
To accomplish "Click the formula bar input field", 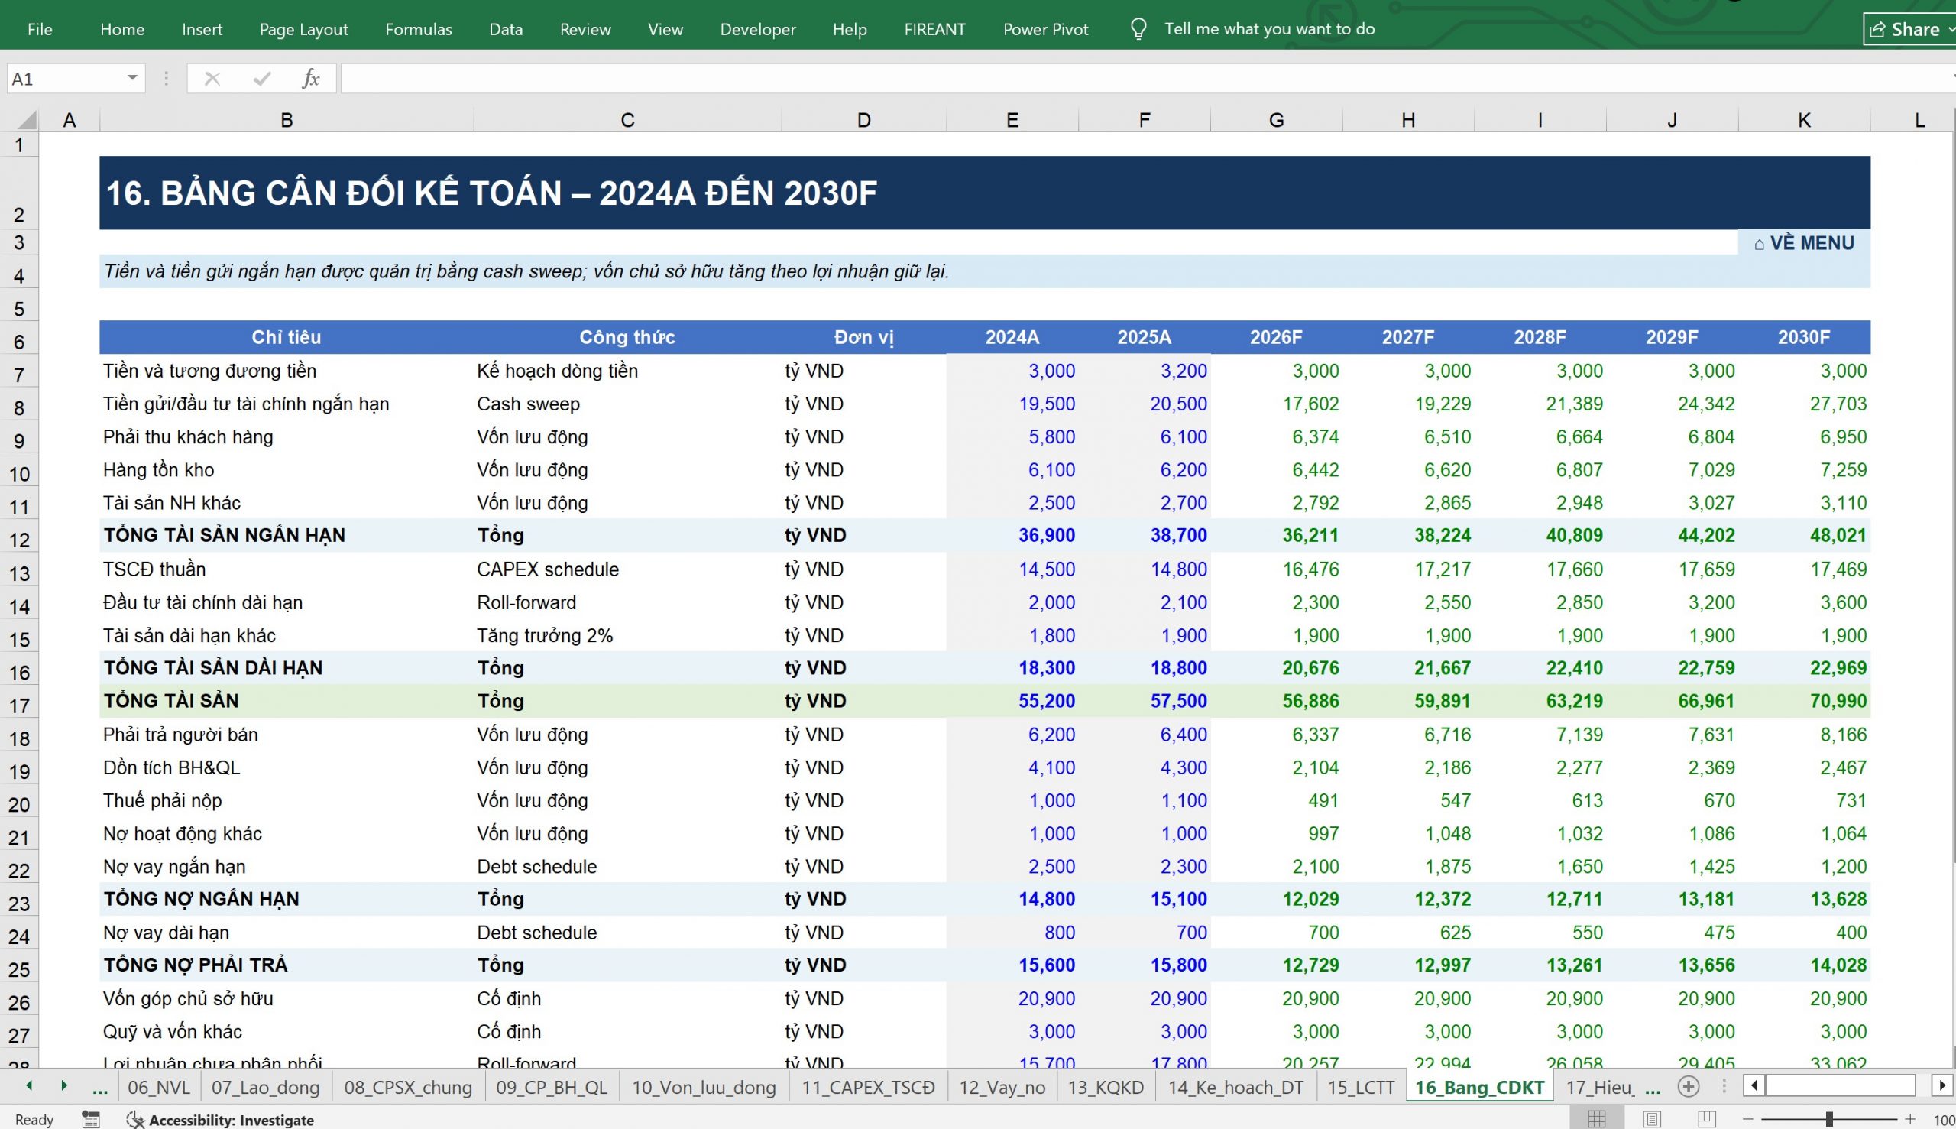I will [1147, 78].
